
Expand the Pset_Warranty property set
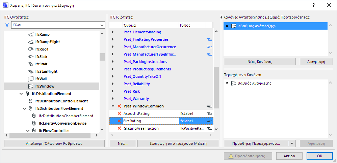(x=113, y=99)
